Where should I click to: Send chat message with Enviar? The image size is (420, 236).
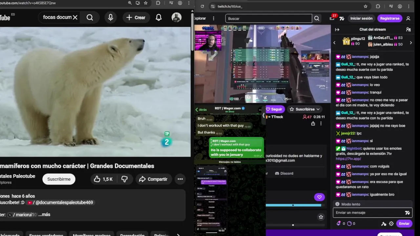404,224
